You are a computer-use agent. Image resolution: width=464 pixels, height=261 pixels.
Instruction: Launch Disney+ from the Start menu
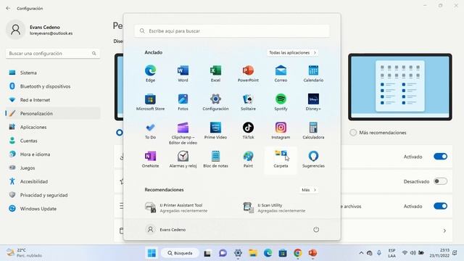click(x=313, y=102)
